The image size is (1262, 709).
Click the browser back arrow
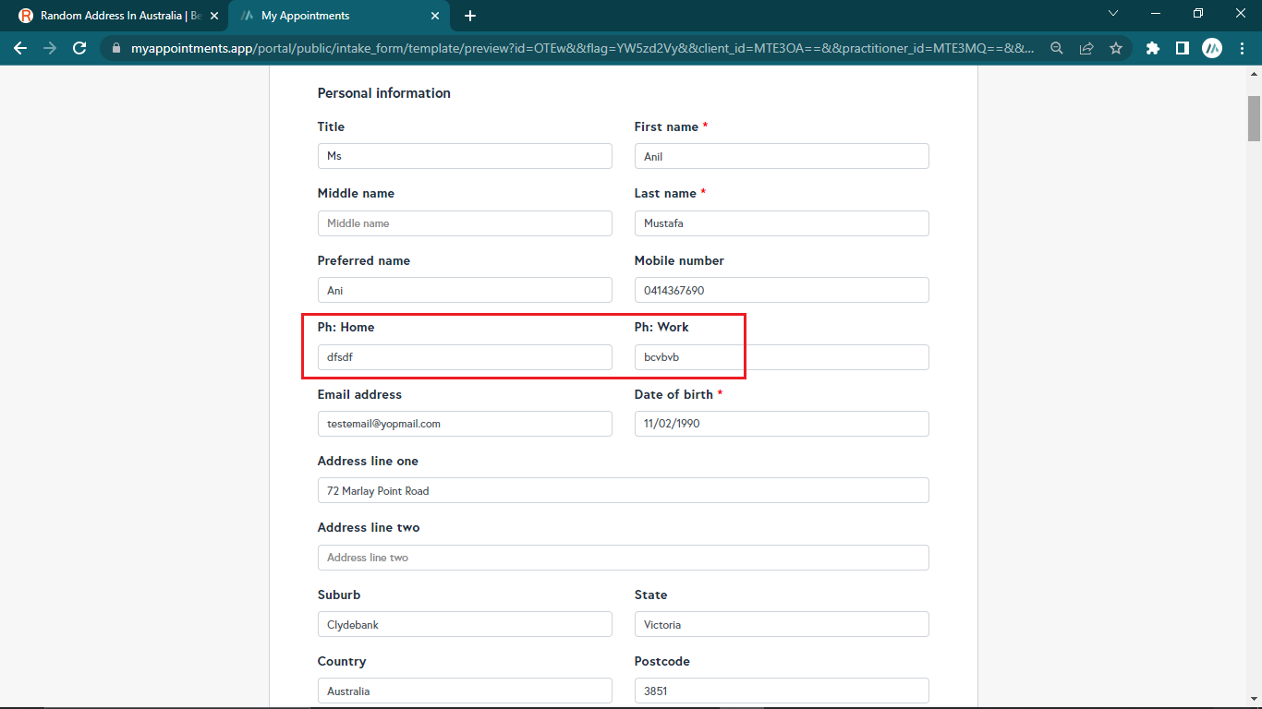point(20,48)
